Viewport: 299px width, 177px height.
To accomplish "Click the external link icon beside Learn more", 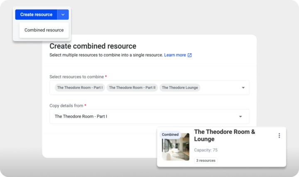I will 190,55.
